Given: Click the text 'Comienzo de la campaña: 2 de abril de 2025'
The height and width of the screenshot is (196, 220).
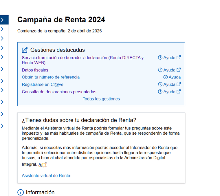Looking at the screenshot, I should (60, 31).
